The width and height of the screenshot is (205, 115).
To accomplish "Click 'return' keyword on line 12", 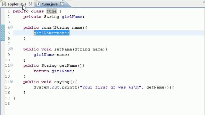I will (x=41, y=71).
